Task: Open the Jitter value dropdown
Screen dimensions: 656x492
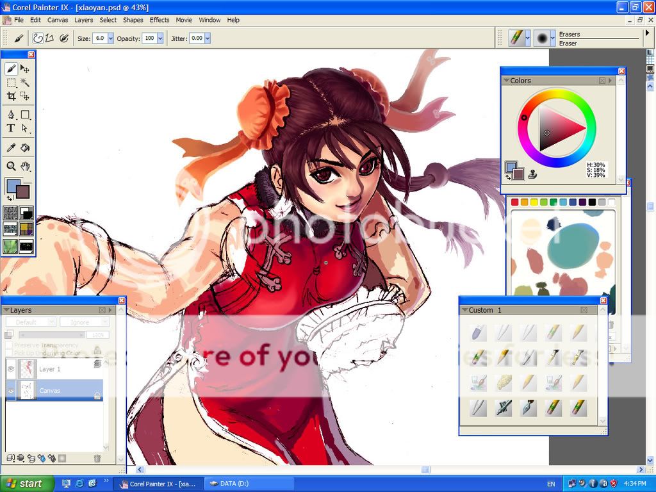Action: pos(207,38)
